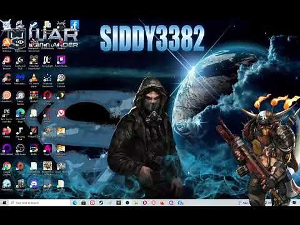The height and width of the screenshot is (225, 300).
Task: Open Microsoft Store from the taskbar
Action: coord(83,202)
